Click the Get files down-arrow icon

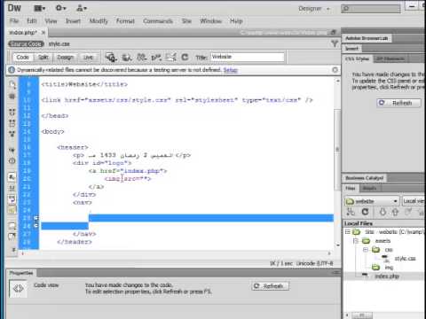tap(383, 212)
